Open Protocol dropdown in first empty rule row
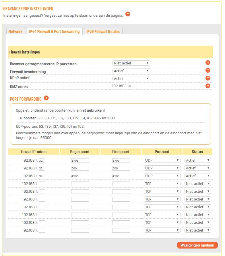This screenshot has width=225, height=256. (162, 184)
